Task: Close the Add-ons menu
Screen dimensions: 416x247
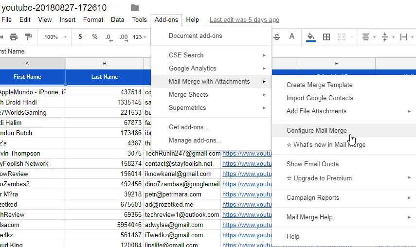Action: pos(166,20)
